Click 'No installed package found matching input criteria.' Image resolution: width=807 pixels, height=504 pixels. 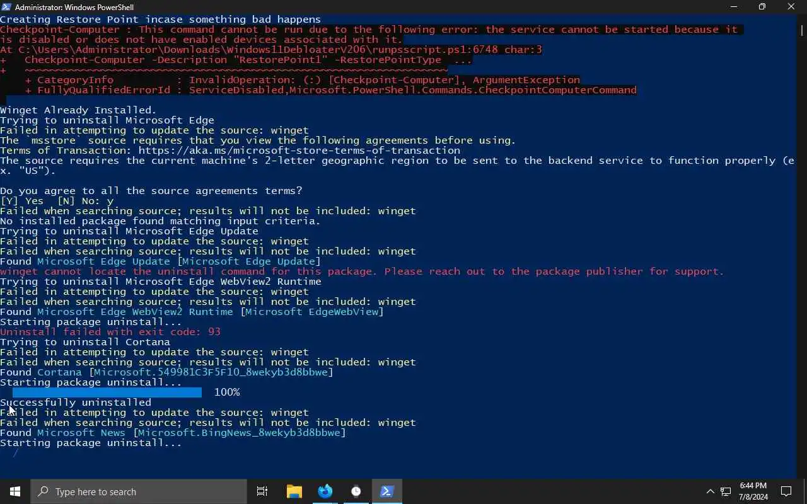[160, 221]
